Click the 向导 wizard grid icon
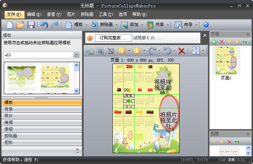This screenshot has width=253, height=164. pos(178,25)
